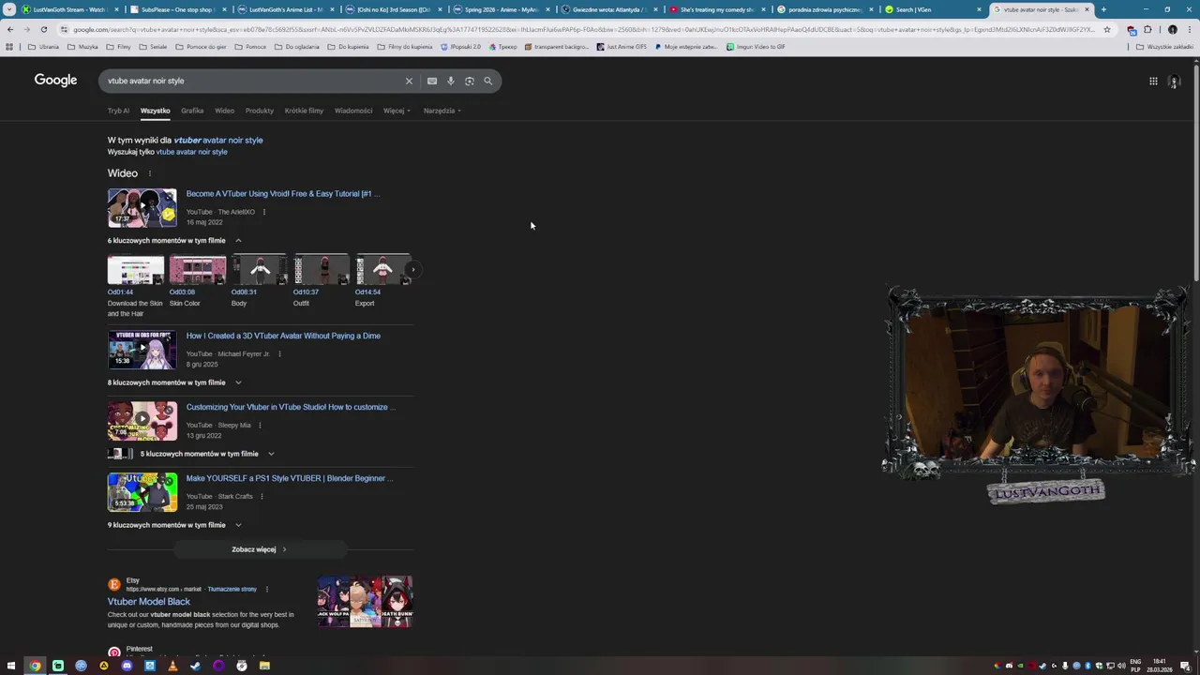Open the Narzędzia dropdown
Image resolution: width=1200 pixels, height=675 pixels.
point(442,111)
